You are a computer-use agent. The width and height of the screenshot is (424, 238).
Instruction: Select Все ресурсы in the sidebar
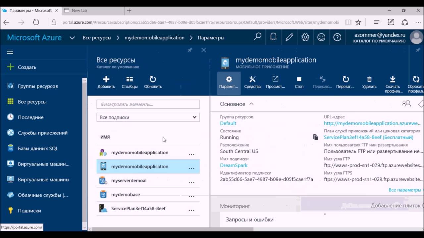coord(32,102)
